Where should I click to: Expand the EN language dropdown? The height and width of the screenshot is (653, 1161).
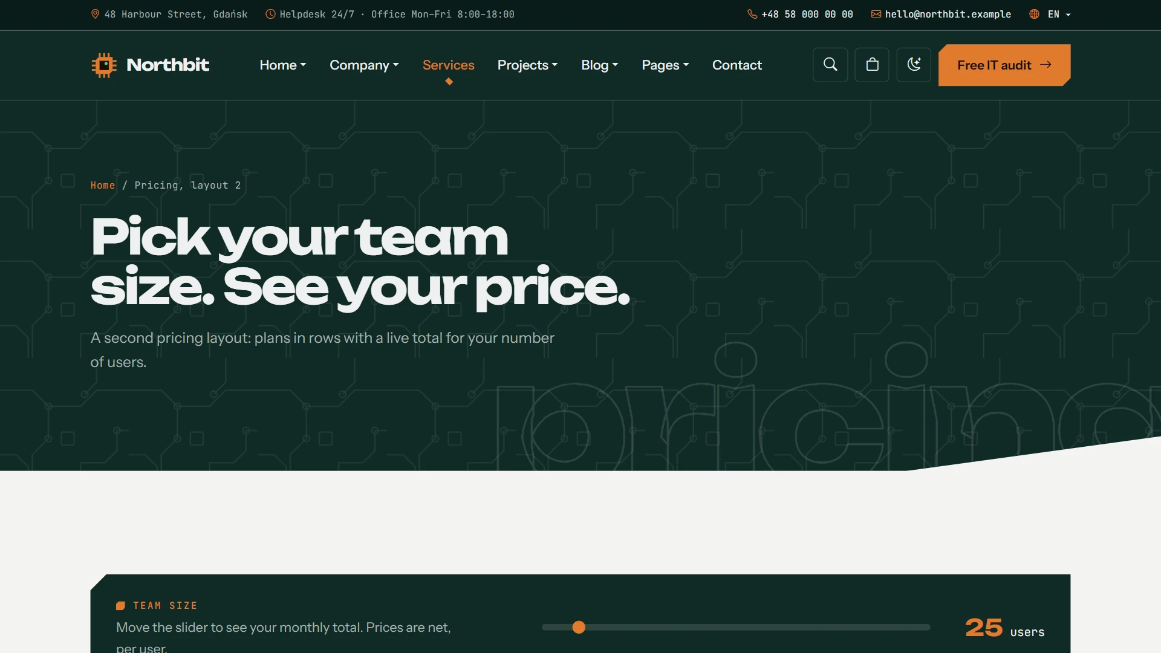coord(1059,14)
